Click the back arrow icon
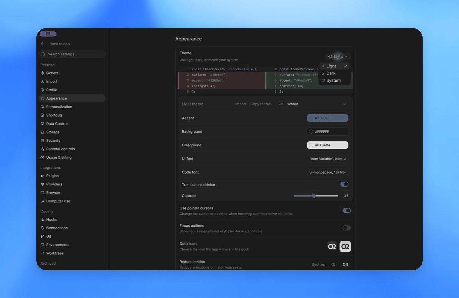Image resolution: width=459 pixels, height=298 pixels. 43,44
